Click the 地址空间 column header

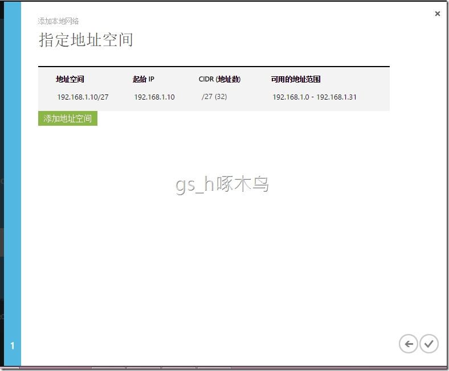70,79
